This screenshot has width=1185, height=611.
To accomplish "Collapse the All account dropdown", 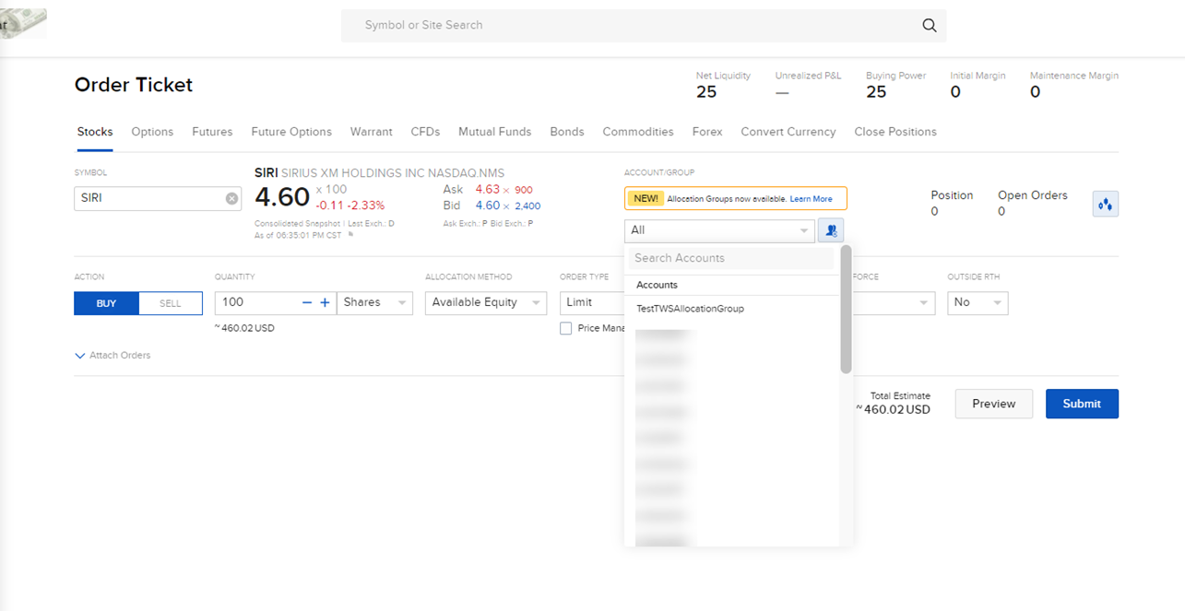I will (719, 230).
